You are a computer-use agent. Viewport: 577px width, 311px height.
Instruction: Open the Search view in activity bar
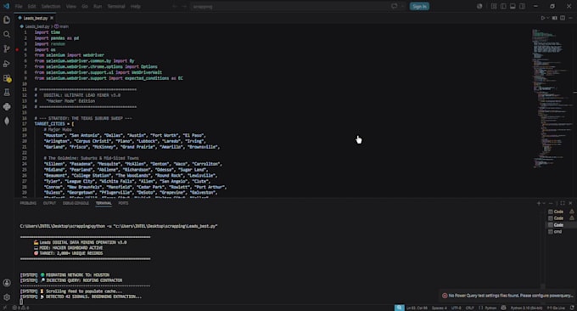[x=7, y=34]
